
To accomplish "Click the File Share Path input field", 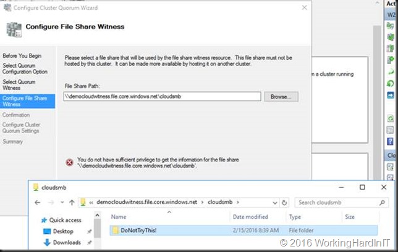I will tap(162, 96).
